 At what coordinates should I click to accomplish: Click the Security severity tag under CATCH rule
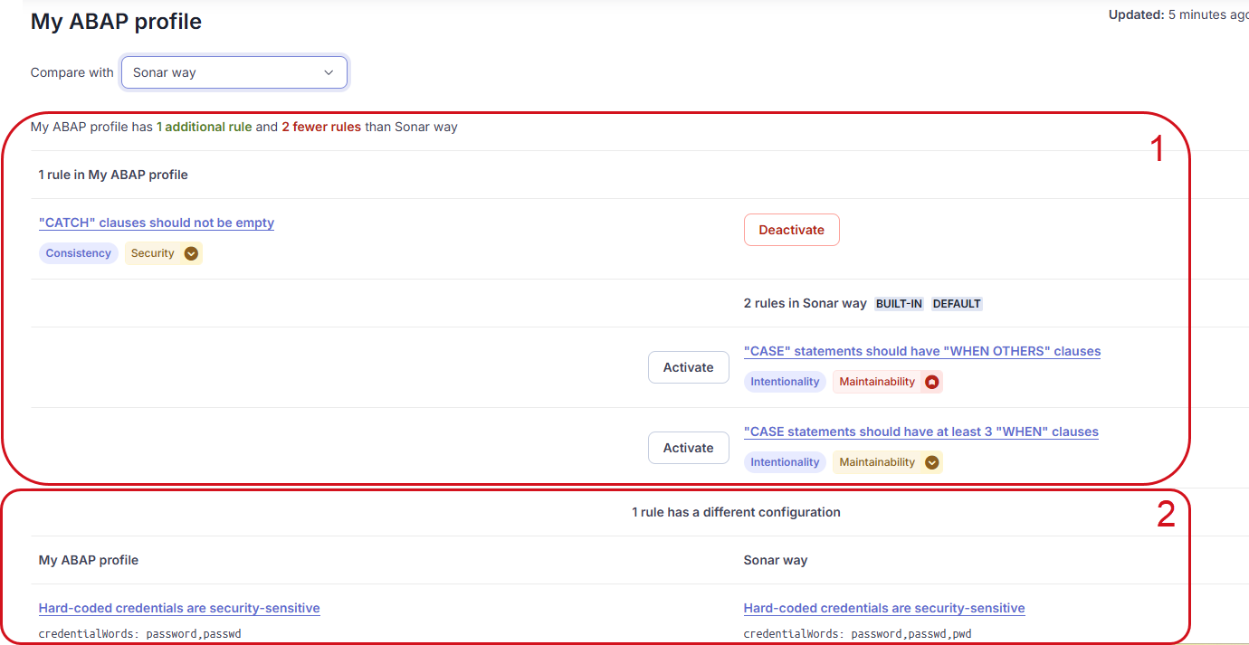click(164, 253)
